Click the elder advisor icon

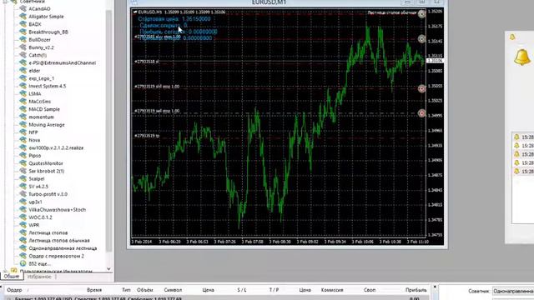pos(23,70)
